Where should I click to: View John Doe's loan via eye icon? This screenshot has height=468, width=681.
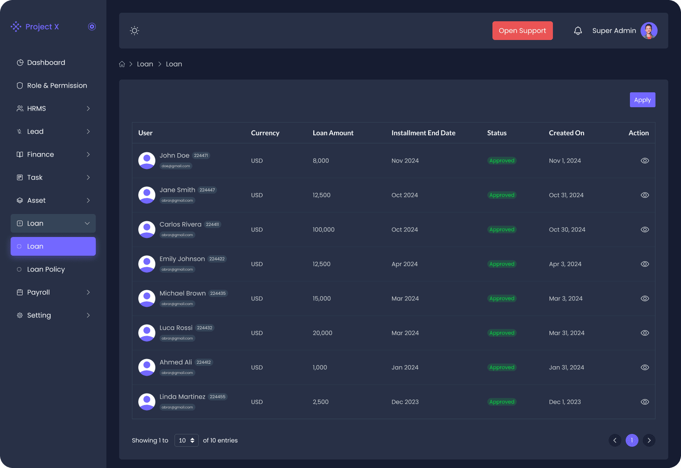645,161
